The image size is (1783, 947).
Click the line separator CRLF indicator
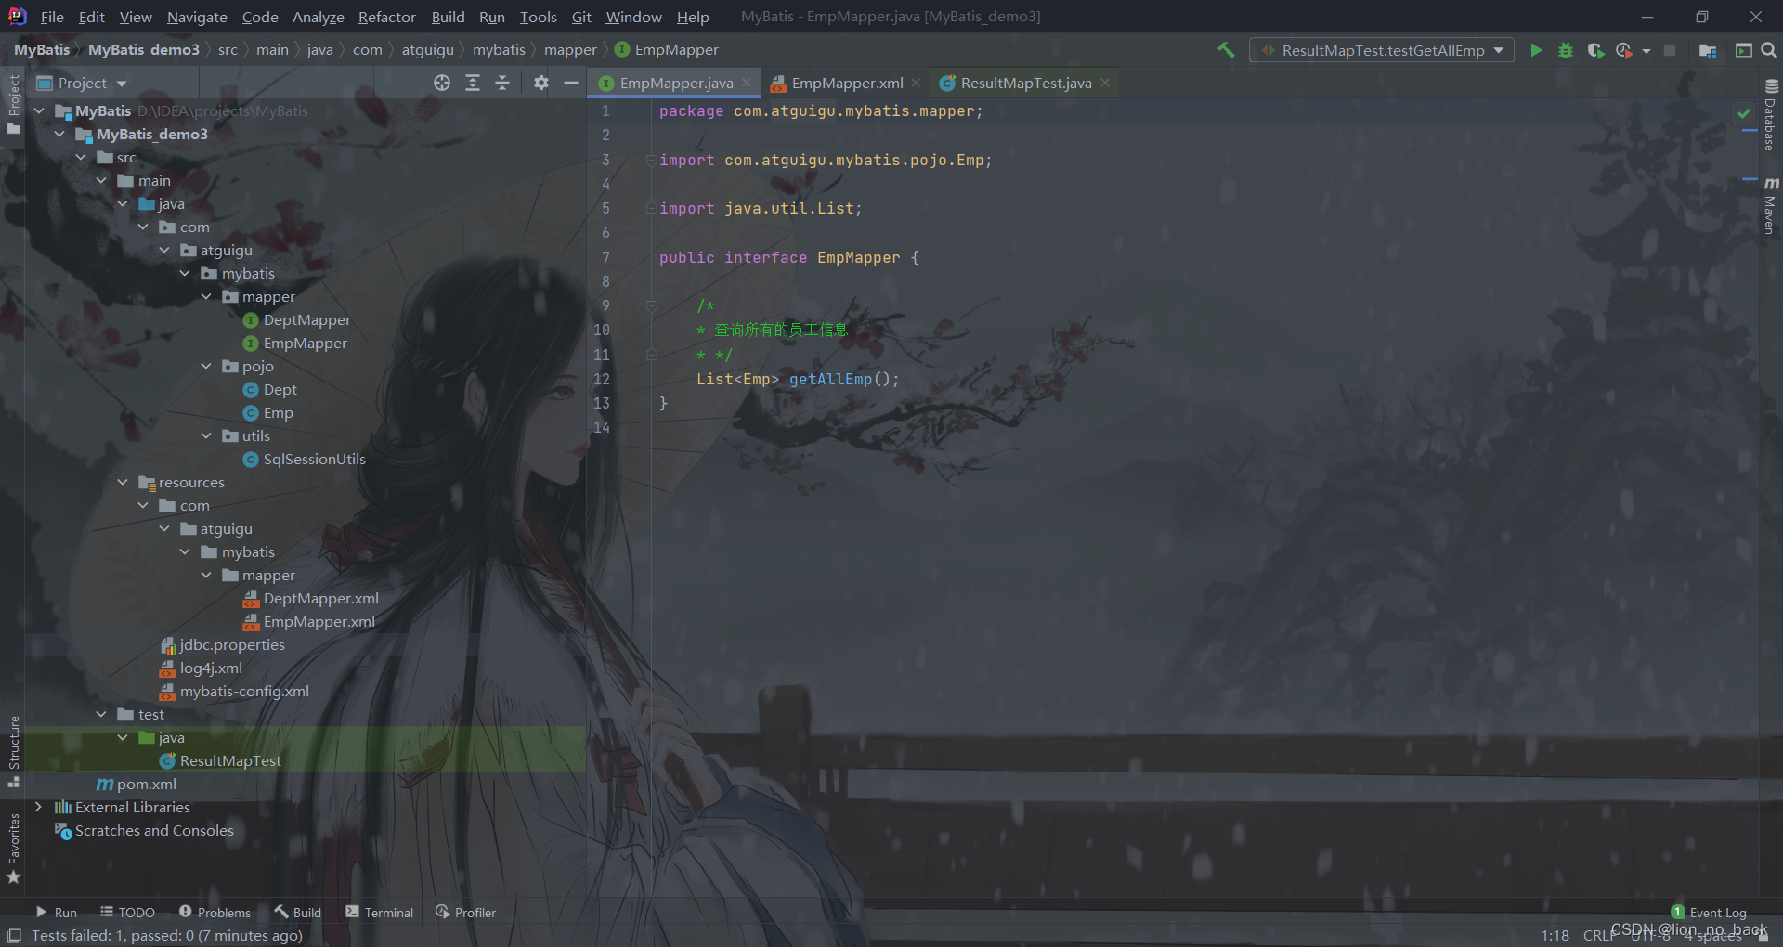pyautogui.click(x=1598, y=935)
